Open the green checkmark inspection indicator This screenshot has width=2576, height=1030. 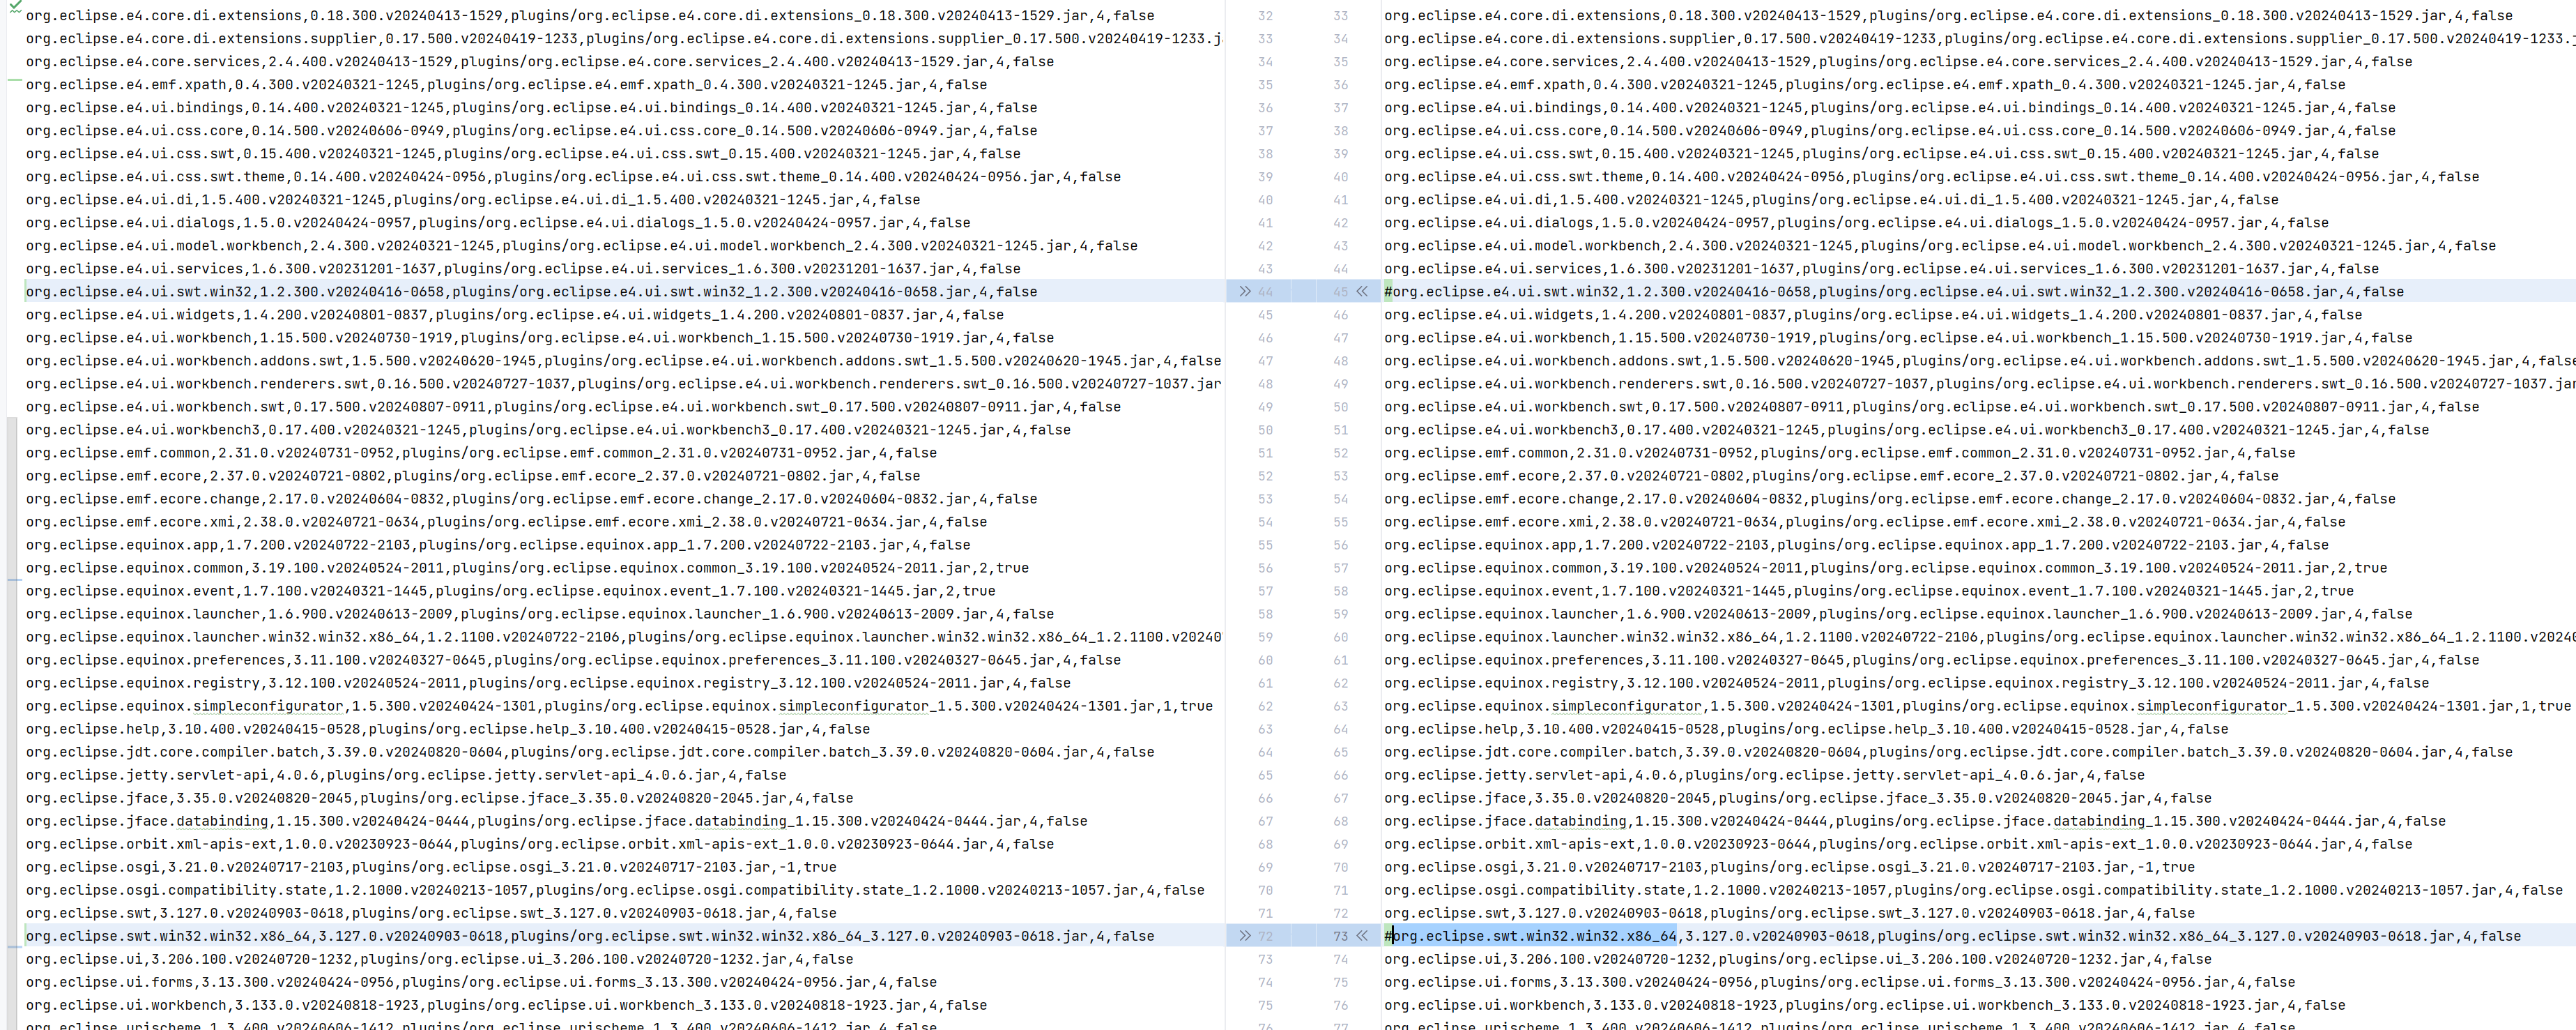point(15,5)
